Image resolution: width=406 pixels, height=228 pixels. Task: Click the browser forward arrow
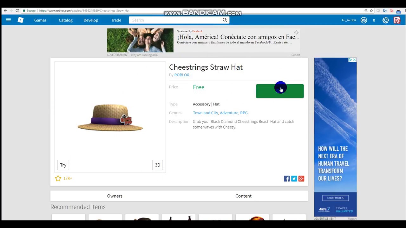click(x=11, y=10)
